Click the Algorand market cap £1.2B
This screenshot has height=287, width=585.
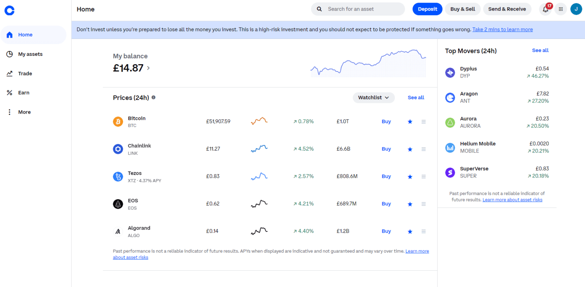(343, 231)
